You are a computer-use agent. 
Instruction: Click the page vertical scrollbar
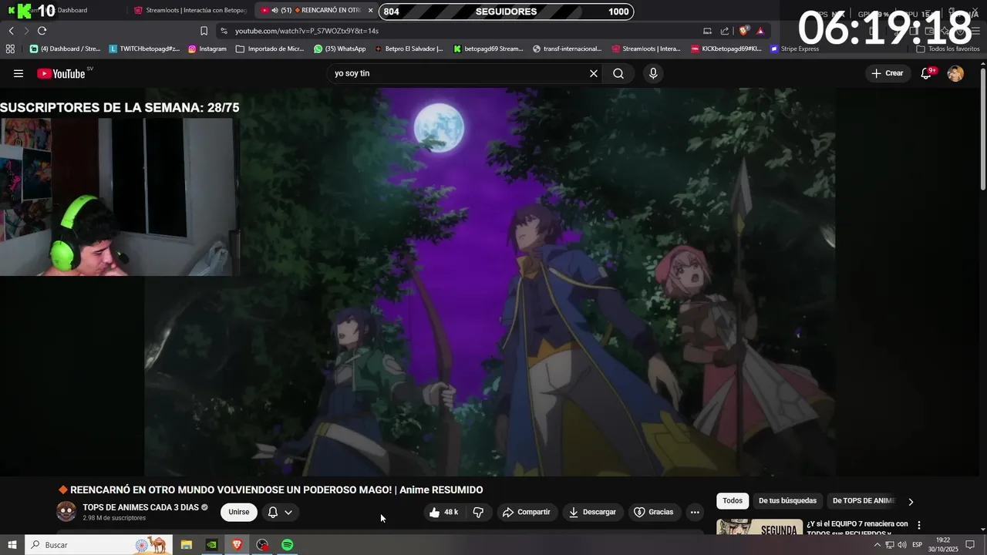point(982,131)
